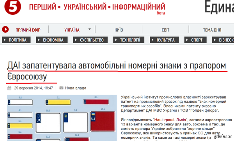Follow the Наші гроші. Львів link
Viewport: 234px width, 141px height.
(170, 120)
